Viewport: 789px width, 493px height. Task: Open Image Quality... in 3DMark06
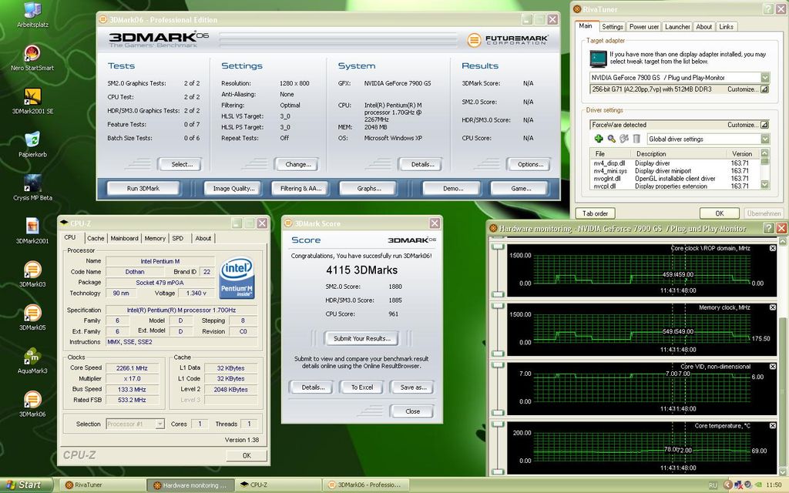(233, 188)
